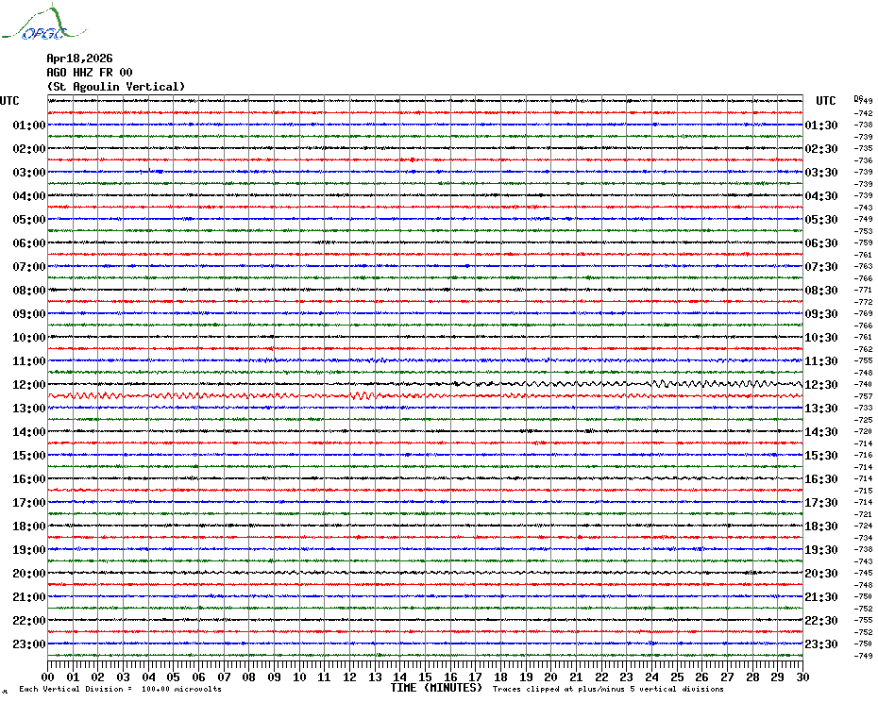The height and width of the screenshot is (702, 878).
Task: Click the 12:30 half-hour label
Action: click(x=821, y=385)
